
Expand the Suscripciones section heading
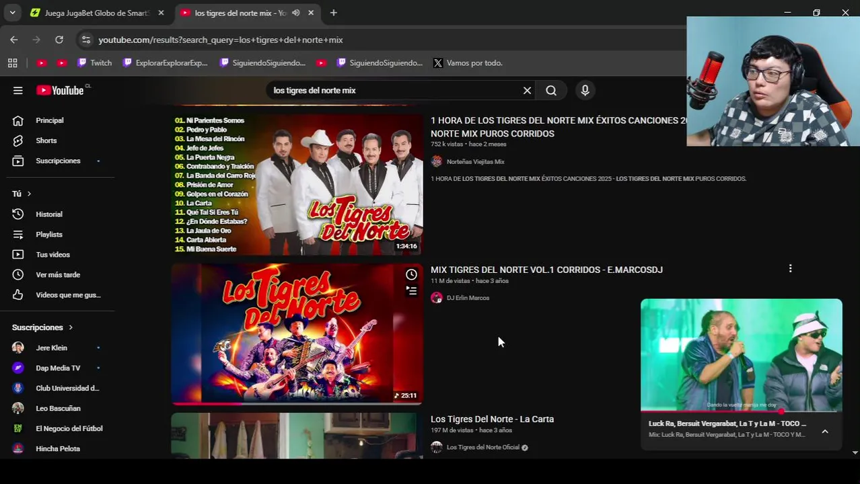coord(42,327)
